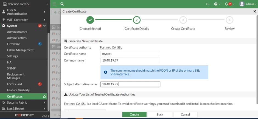Click the Security Fabric icon
This screenshot has width=258, height=119.
(4, 102)
